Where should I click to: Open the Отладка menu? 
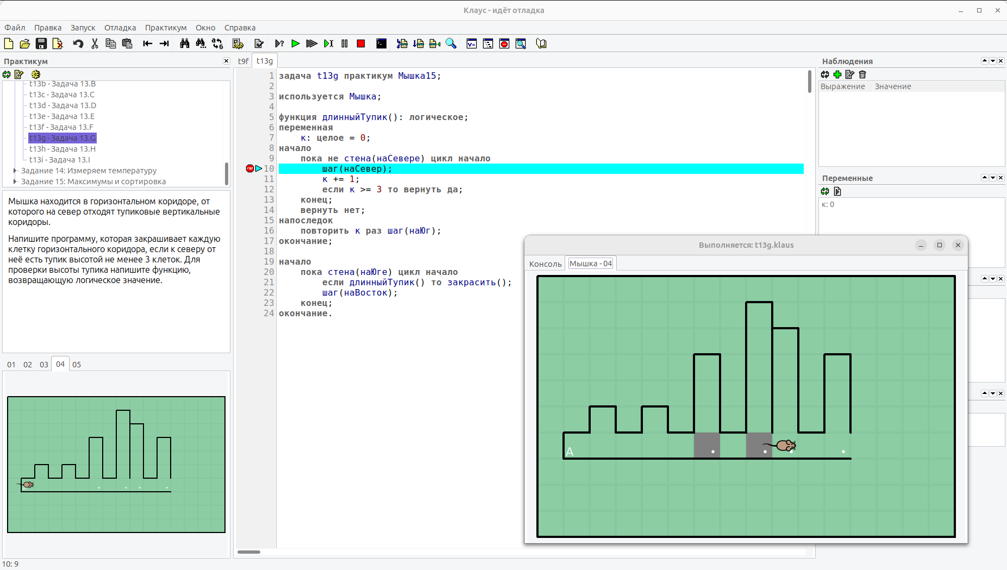pos(120,28)
